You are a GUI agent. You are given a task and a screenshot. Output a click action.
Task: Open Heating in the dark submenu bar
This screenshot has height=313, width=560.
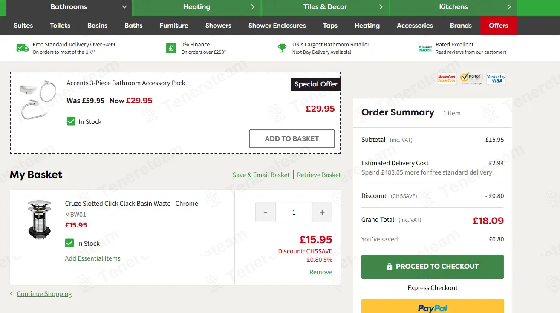[367, 26]
